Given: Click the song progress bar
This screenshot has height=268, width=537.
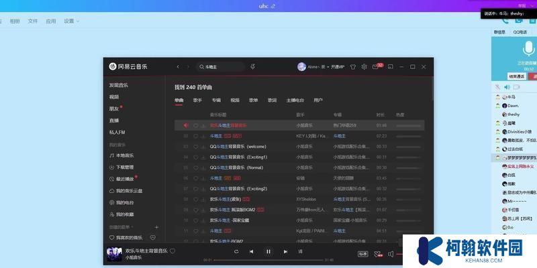Looking at the screenshot, I should click(268, 260).
